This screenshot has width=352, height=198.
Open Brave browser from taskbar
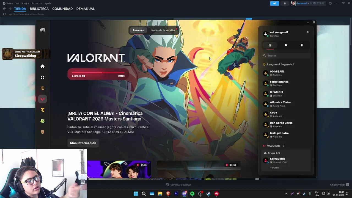(x=168, y=194)
